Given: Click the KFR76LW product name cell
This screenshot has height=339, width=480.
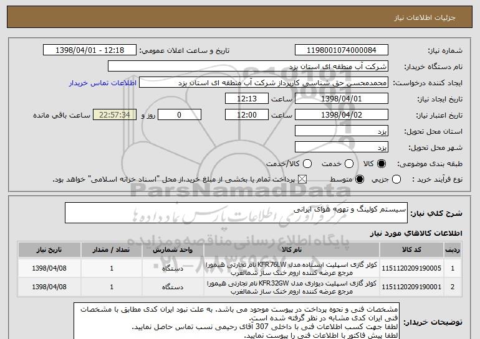Looking at the screenshot, I should pos(292,269).
